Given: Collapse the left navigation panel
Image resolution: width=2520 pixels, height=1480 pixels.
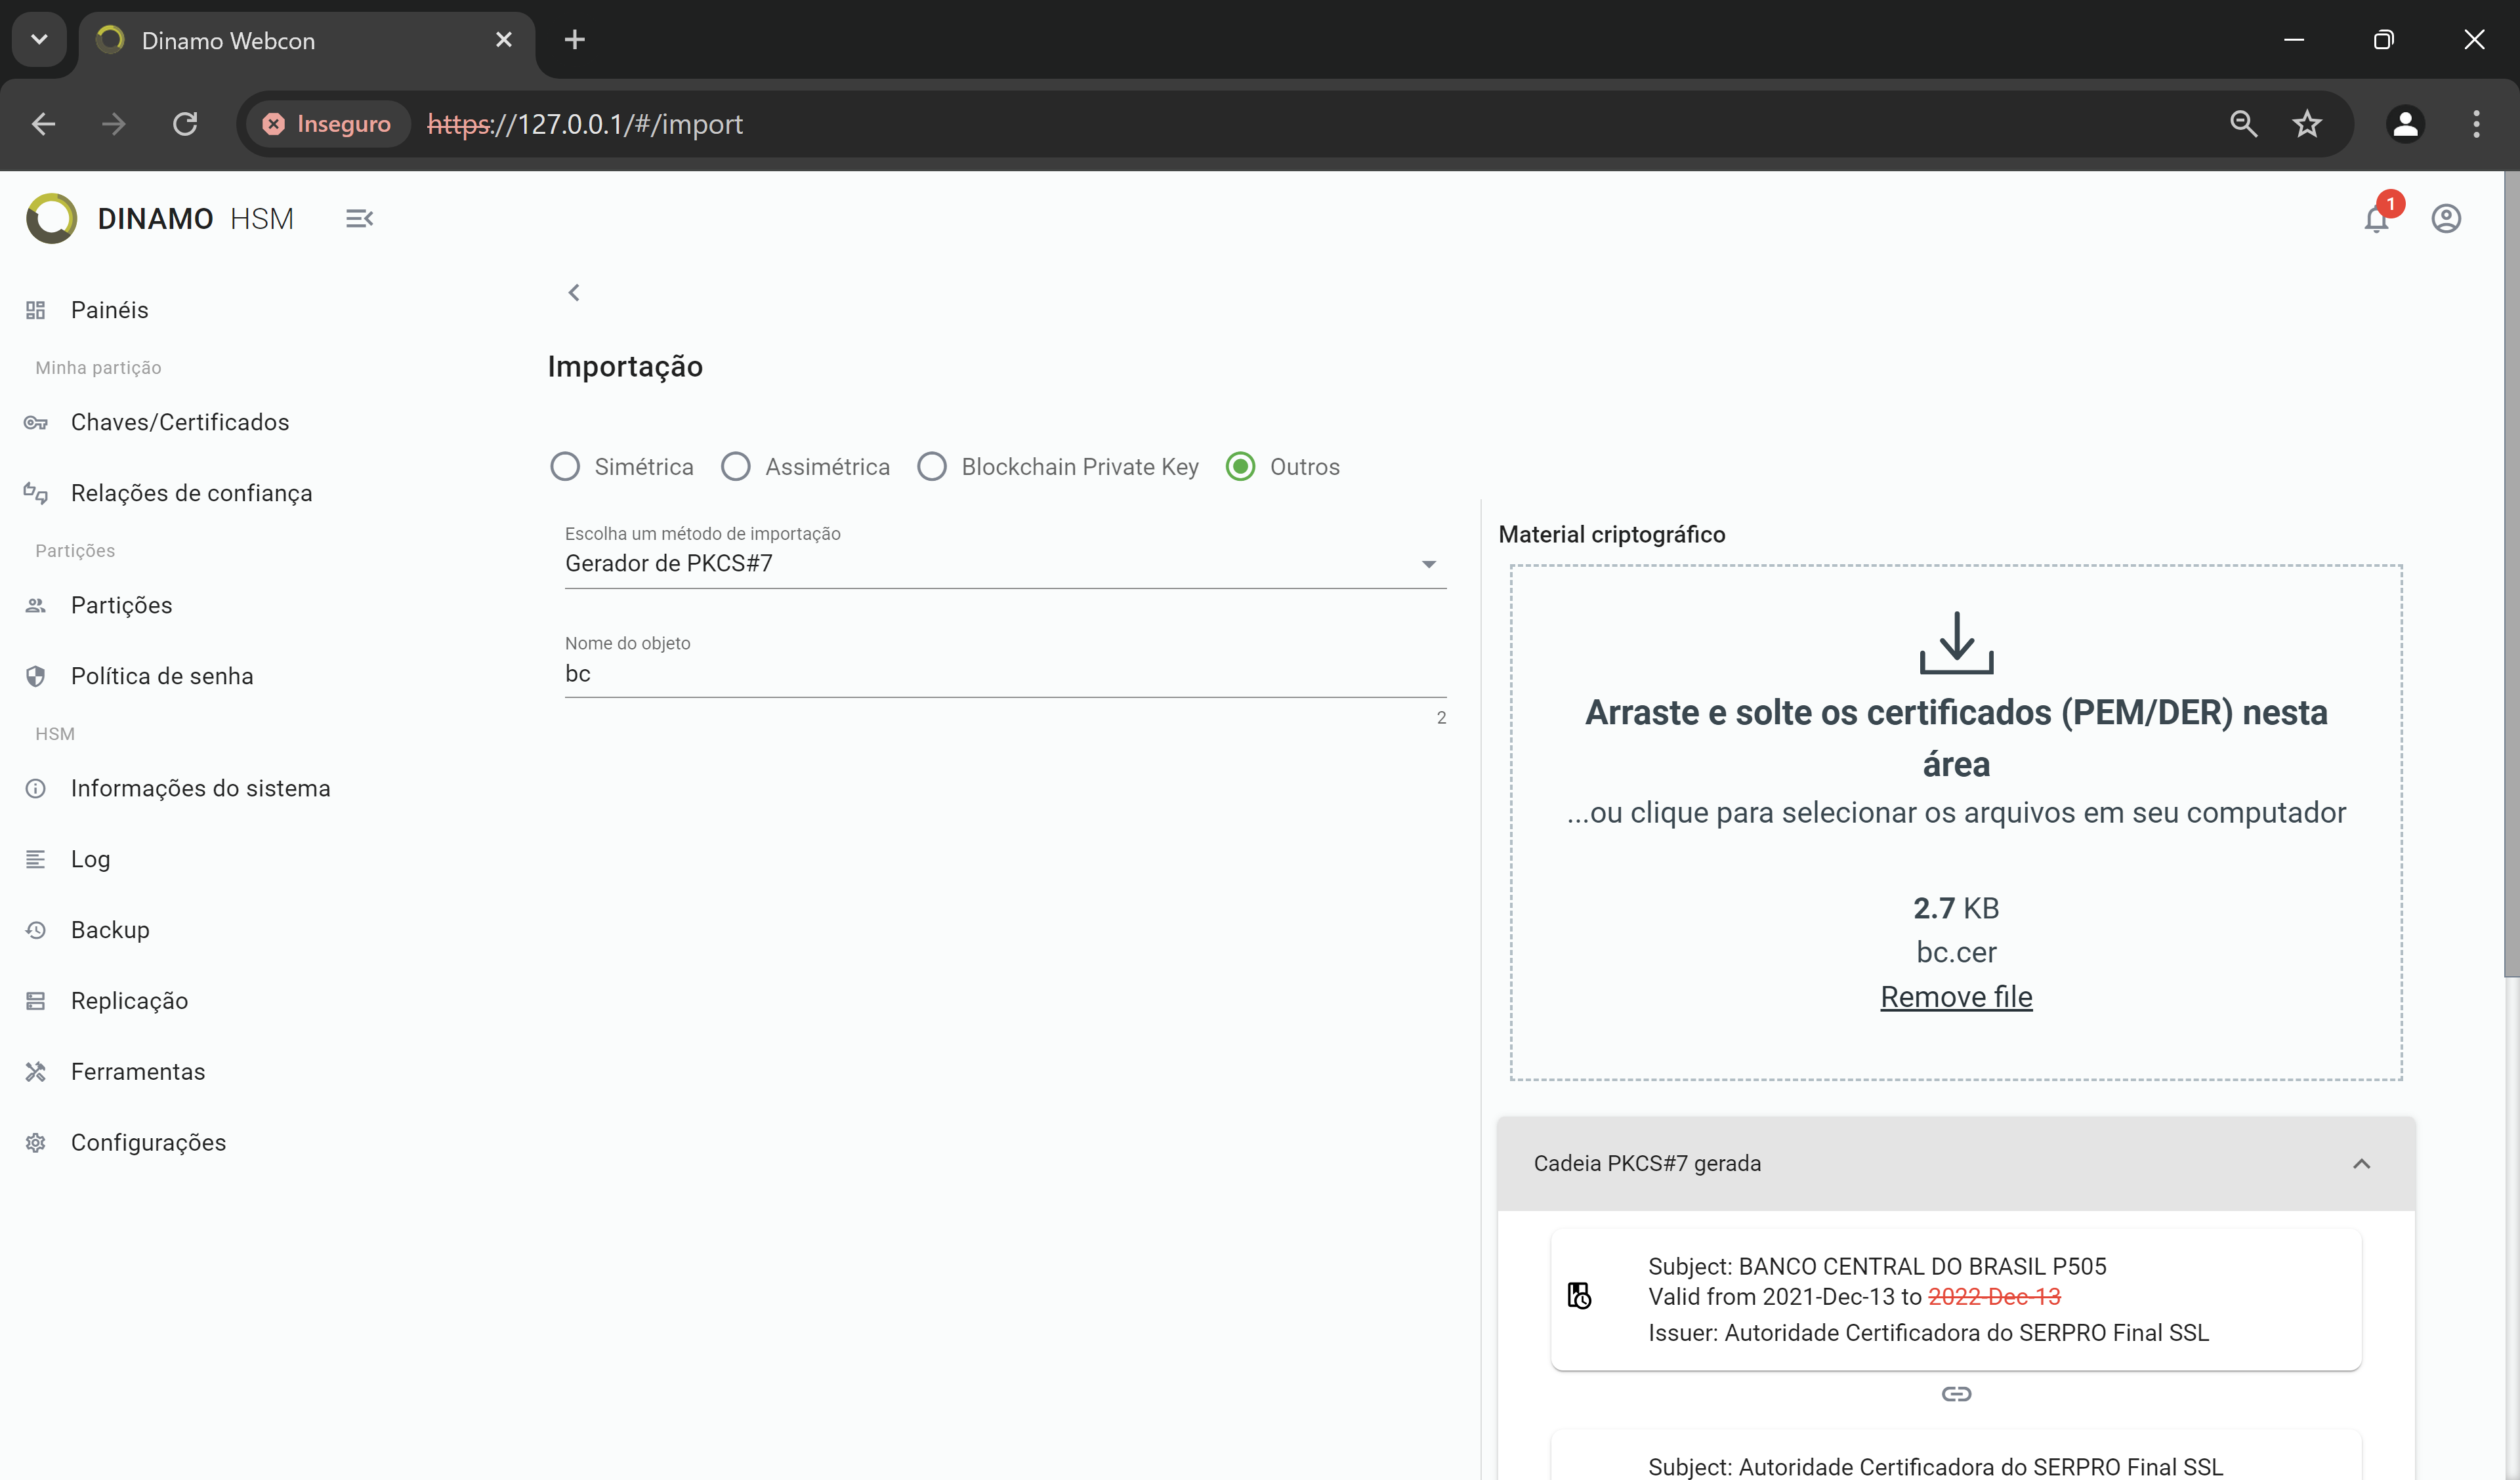Looking at the screenshot, I should (x=360, y=218).
